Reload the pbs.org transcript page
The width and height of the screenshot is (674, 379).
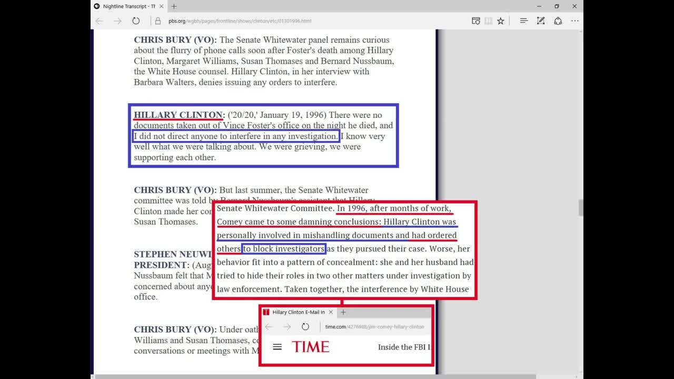pyautogui.click(x=136, y=21)
